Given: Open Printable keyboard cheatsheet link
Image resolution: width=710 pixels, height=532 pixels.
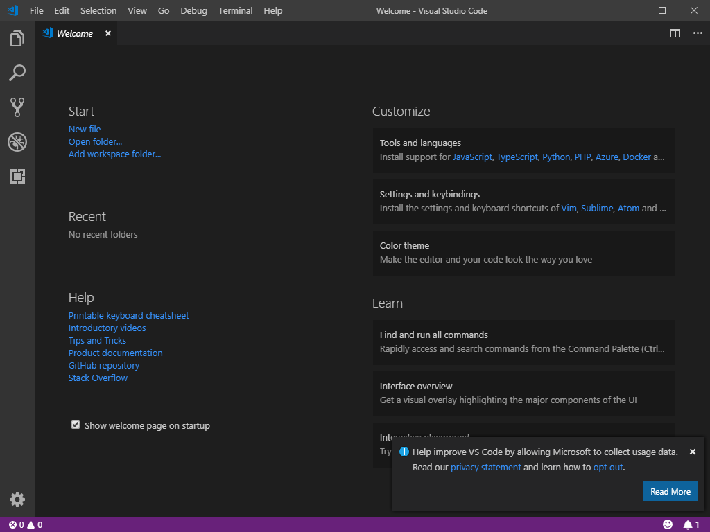Looking at the screenshot, I should point(128,315).
